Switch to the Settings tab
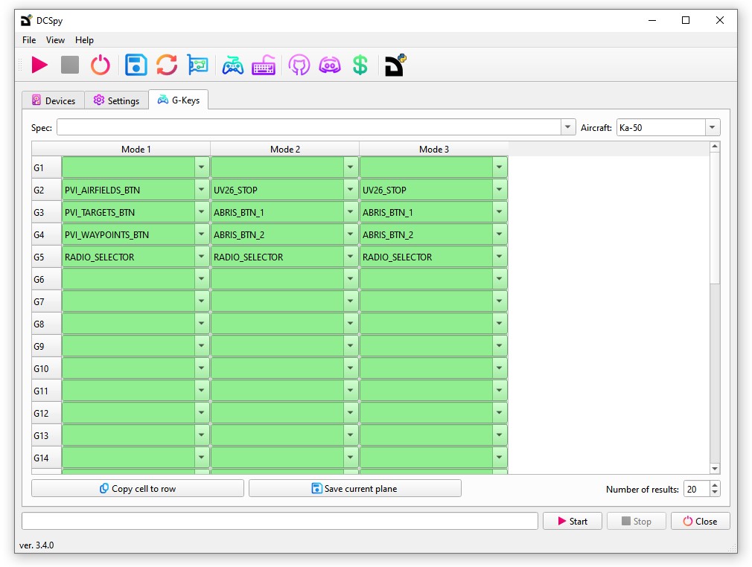752x567 pixels. pyautogui.click(x=116, y=101)
